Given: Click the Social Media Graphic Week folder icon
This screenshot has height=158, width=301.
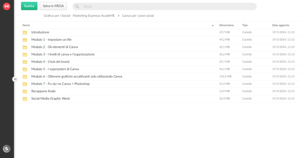Looking at the screenshot, I should click(x=25, y=99).
